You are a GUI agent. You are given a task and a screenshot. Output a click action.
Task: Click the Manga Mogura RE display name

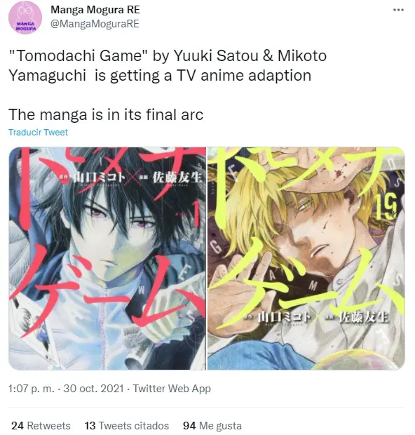95,10
